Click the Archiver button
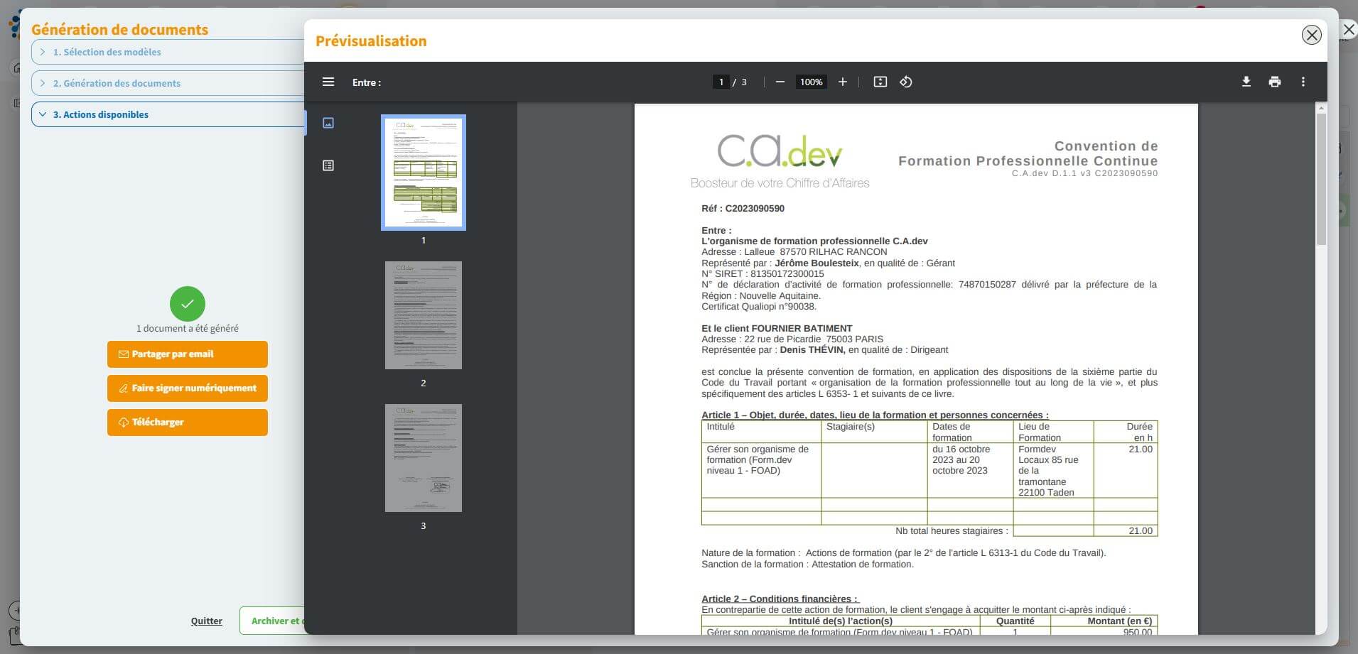The height and width of the screenshot is (654, 1358). 273,621
